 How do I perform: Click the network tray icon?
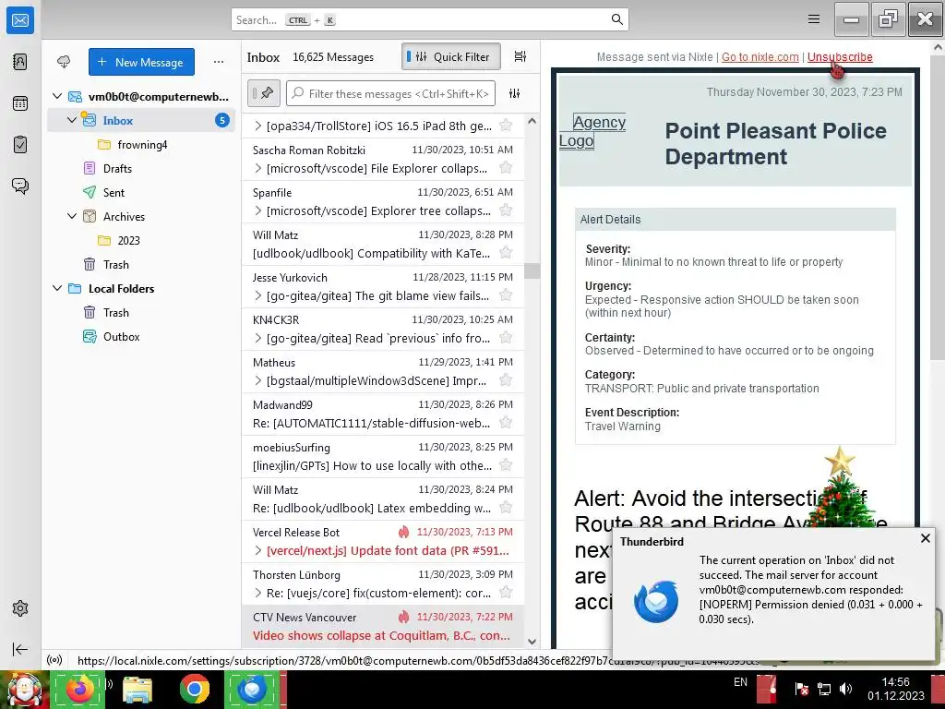824,689
